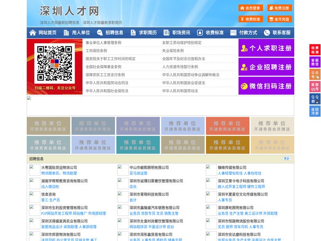Viewport: 321px width, 241px height.
Task: Click 更多 in 招聘信息 section header
Action: pos(287,158)
